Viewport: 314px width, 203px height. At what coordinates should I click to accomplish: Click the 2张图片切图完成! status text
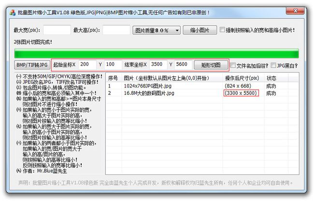point(33,42)
